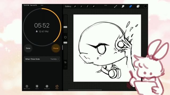The height and width of the screenshot is (95, 170).
Task: Open the Layers panel
Action: (138, 6)
